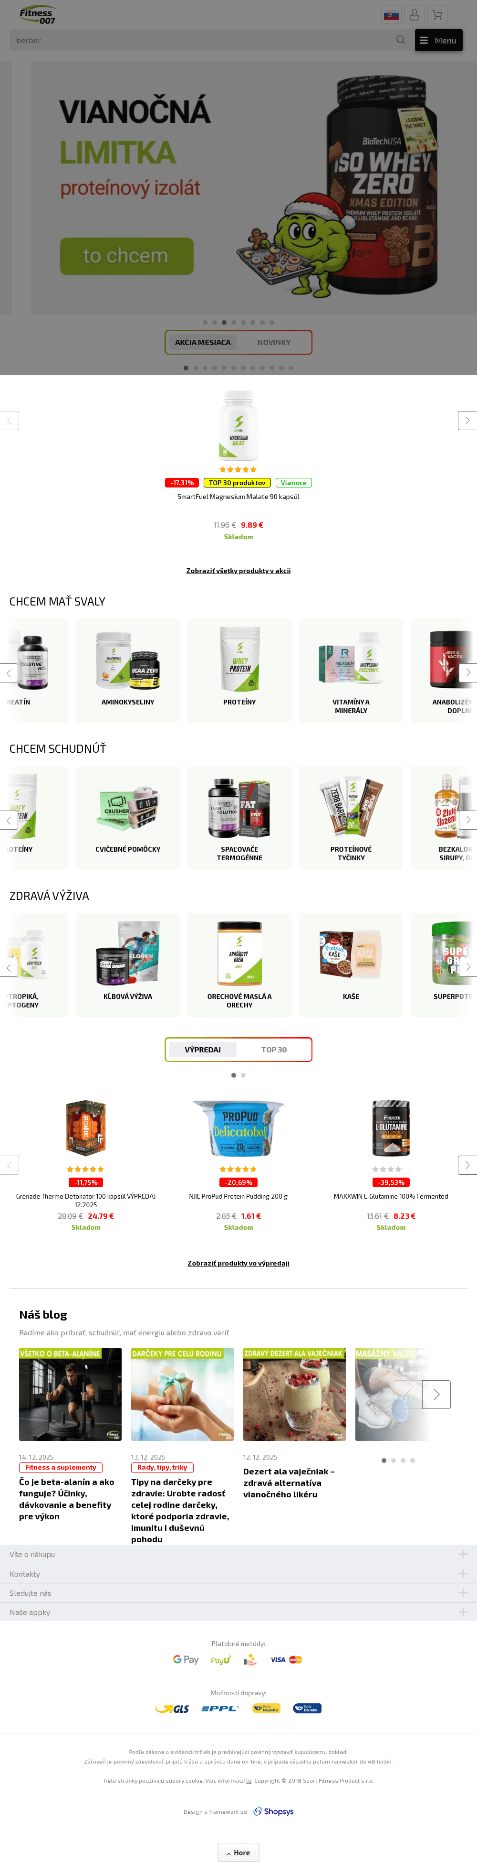Click next arrow in Chcem mať svaly carousel
The width and height of the screenshot is (477, 1862).
(467, 672)
